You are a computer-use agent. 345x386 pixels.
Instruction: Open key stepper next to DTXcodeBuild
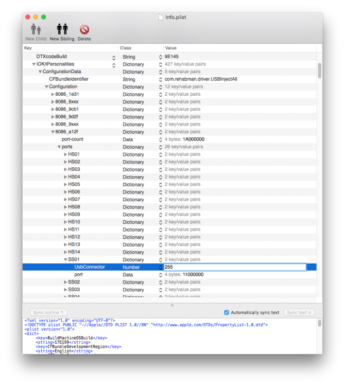tap(114, 58)
